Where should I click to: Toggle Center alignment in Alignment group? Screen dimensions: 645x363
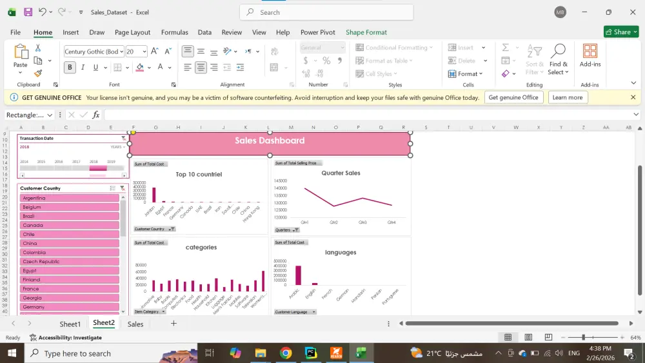pos(201,67)
